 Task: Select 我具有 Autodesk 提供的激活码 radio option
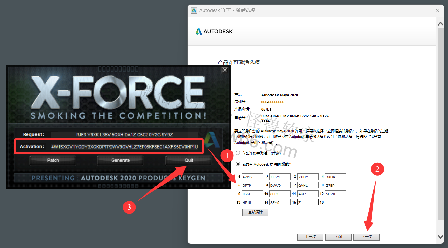tap(238, 164)
